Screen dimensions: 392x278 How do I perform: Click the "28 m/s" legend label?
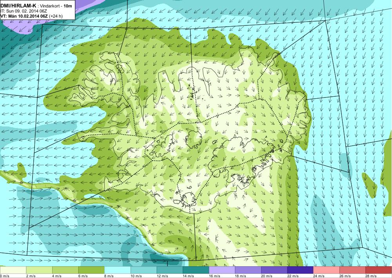pos(371,276)
